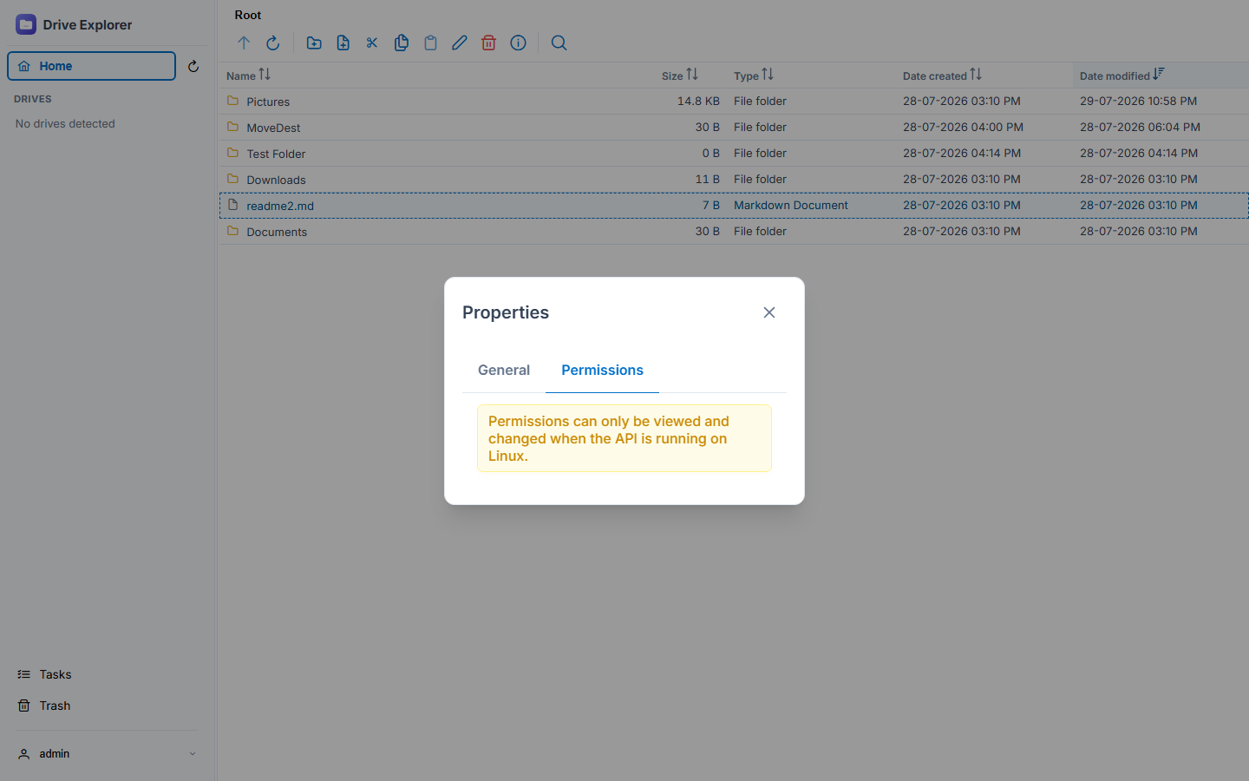Click the Downloads folder icon

(232, 179)
